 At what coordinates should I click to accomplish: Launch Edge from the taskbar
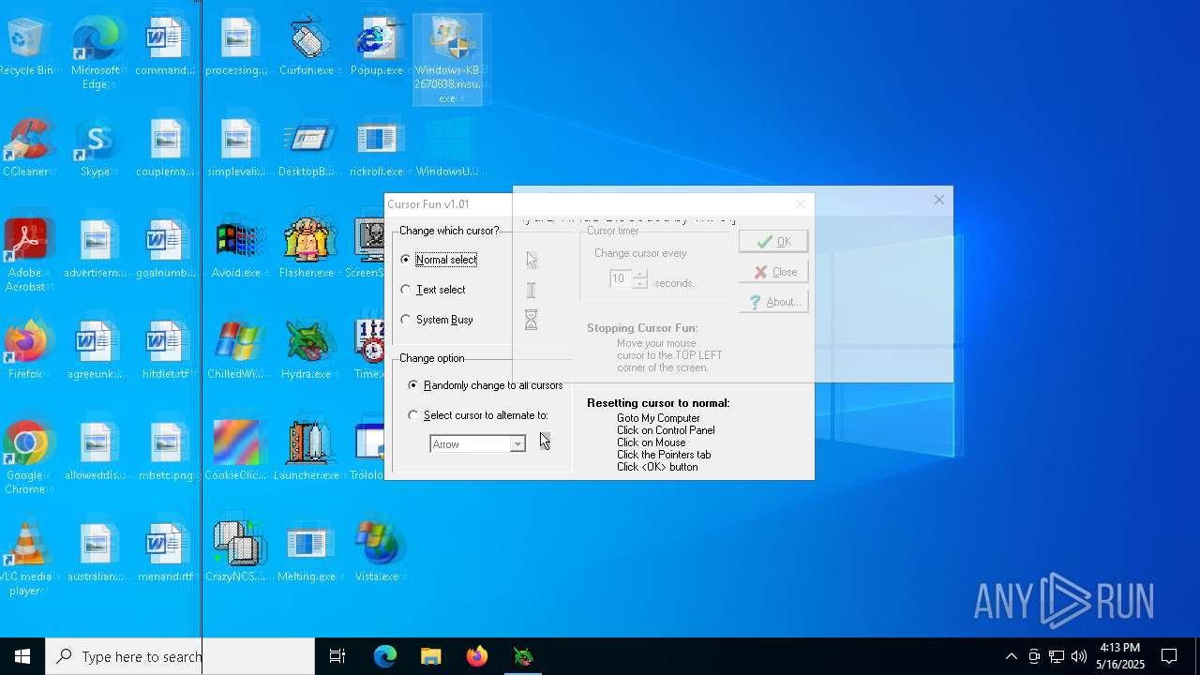[385, 656]
